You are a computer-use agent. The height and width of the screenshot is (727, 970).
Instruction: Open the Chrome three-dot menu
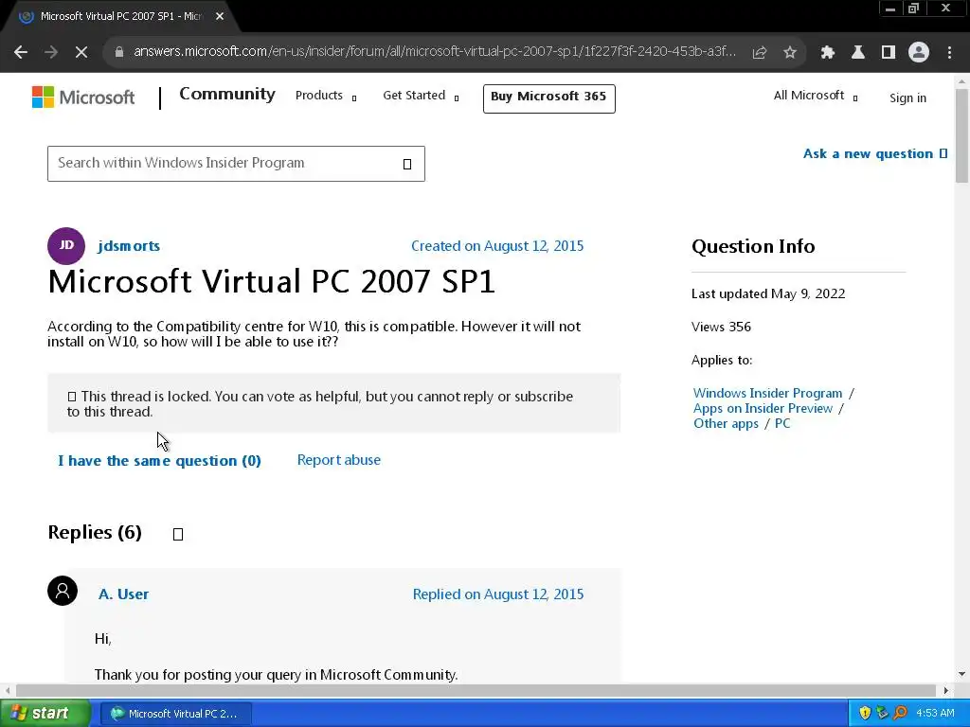click(949, 53)
